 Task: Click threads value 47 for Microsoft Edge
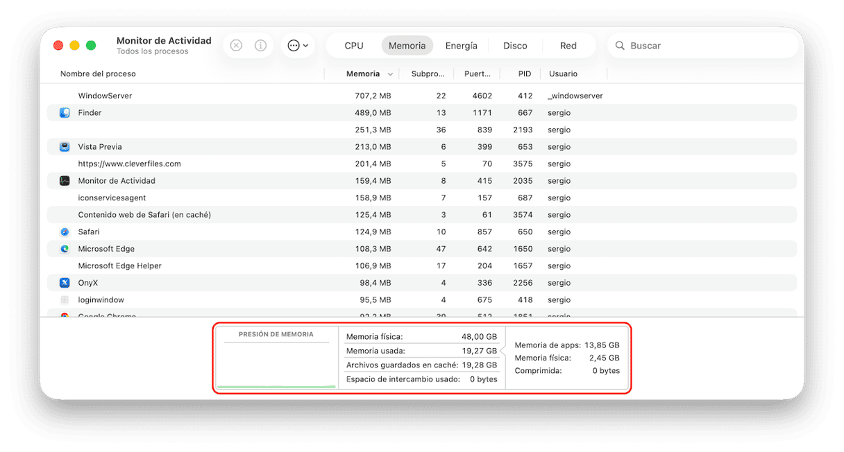pyautogui.click(x=441, y=249)
